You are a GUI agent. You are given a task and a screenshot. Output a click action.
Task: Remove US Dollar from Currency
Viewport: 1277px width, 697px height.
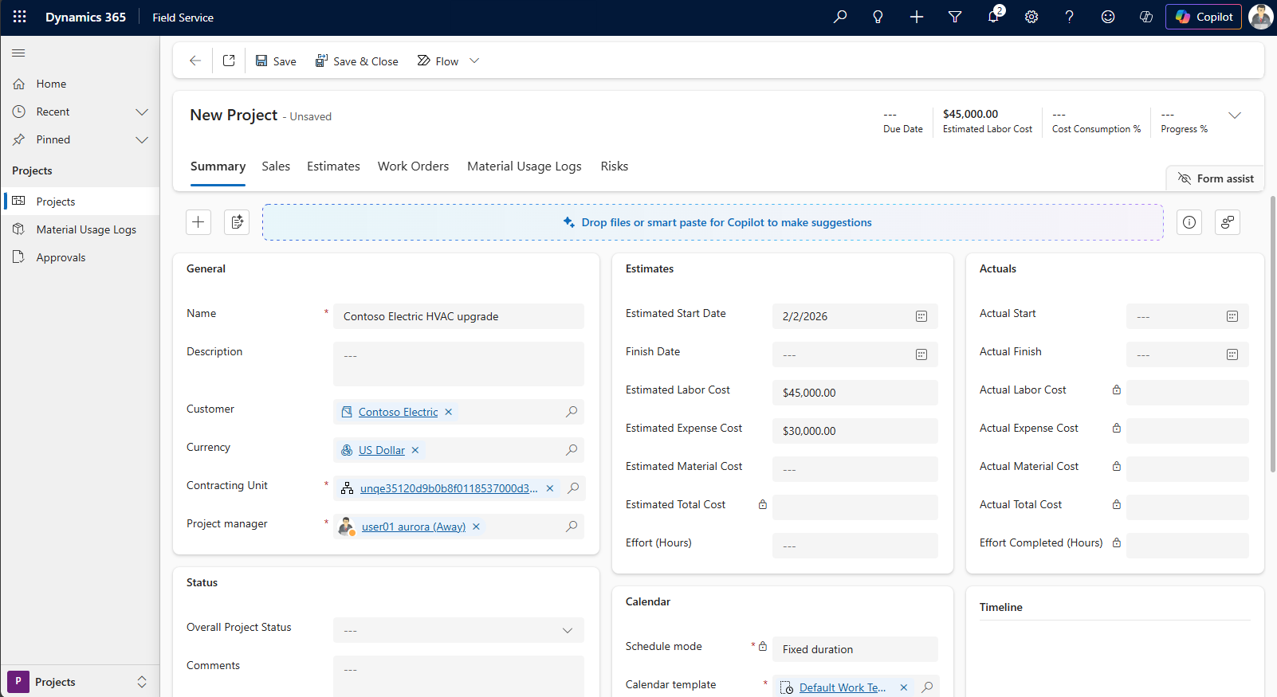point(415,450)
